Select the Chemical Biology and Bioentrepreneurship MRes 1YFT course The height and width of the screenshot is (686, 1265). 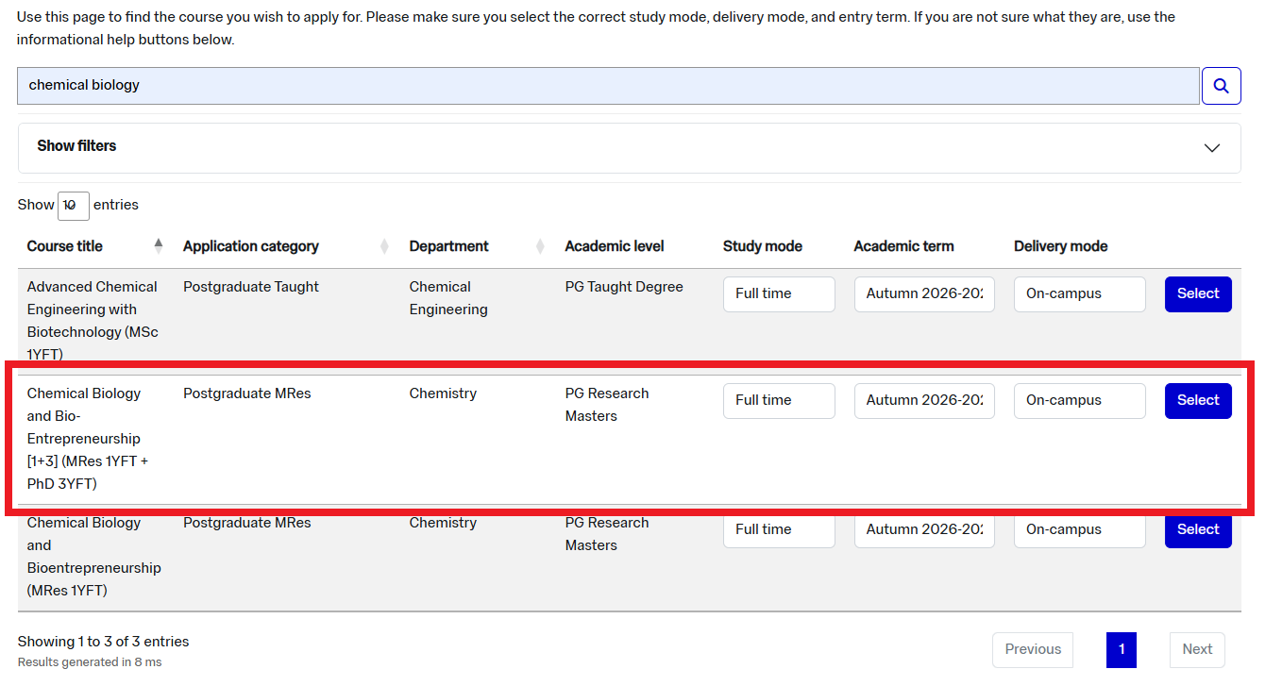(1198, 530)
